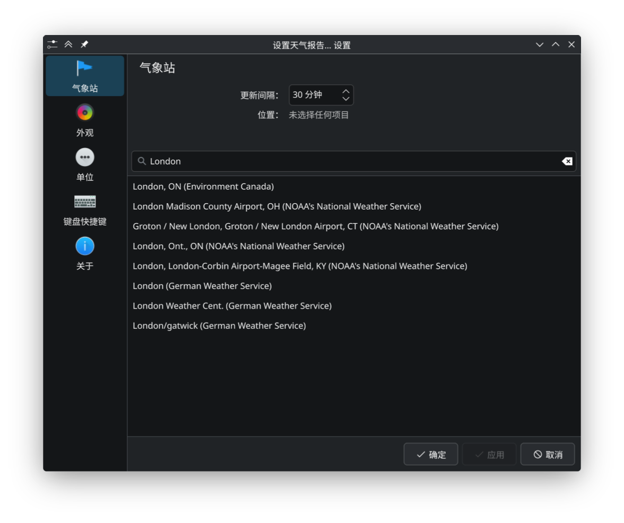Focus the London search field
The image size is (624, 523).
coord(350,161)
